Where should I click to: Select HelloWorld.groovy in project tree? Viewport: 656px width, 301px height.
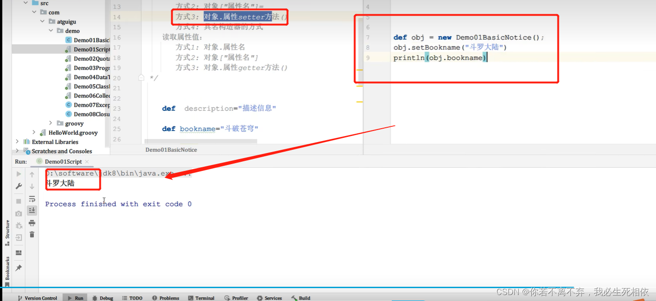tap(73, 132)
